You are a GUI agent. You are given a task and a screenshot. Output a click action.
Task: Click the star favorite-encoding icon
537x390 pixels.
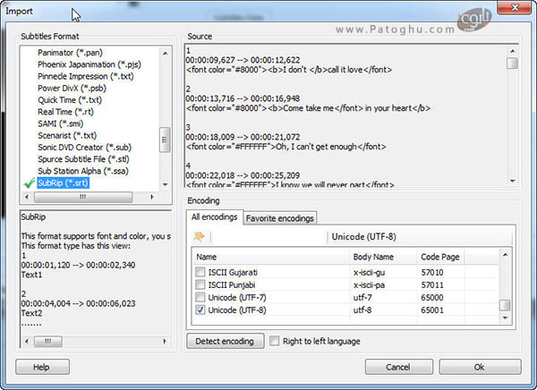(x=199, y=237)
